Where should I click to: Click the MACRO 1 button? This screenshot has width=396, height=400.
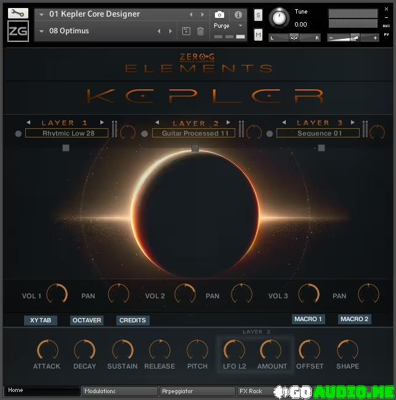tap(308, 319)
